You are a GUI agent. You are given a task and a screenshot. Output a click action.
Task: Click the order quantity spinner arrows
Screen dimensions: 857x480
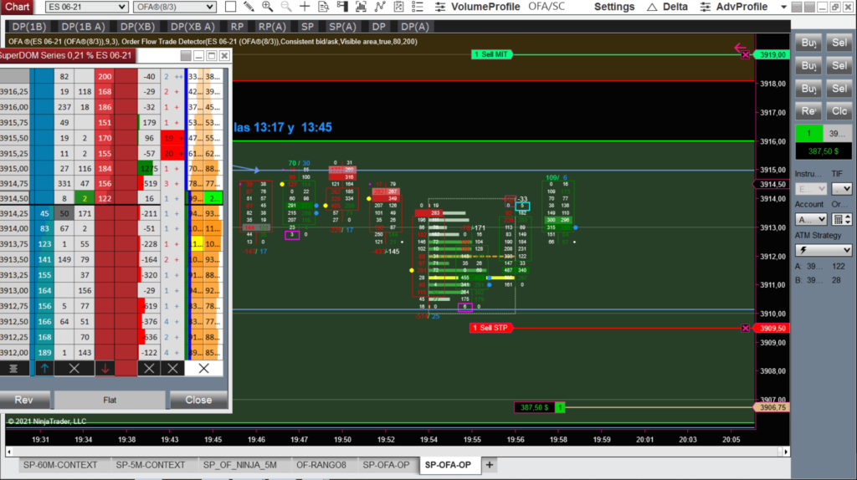click(848, 219)
